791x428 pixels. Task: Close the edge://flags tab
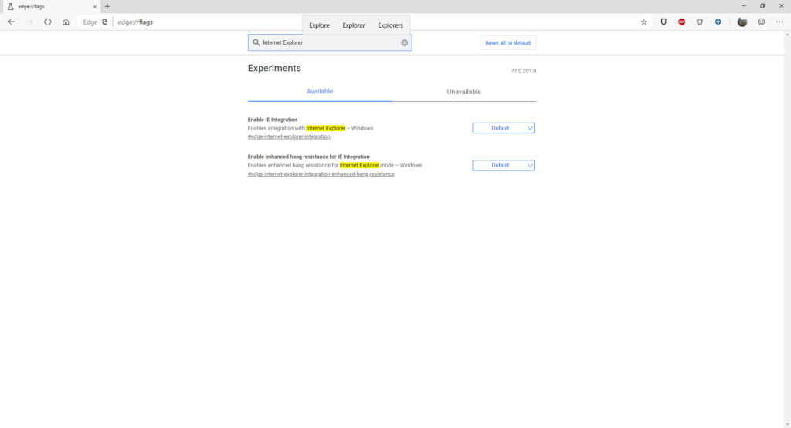[x=95, y=6]
